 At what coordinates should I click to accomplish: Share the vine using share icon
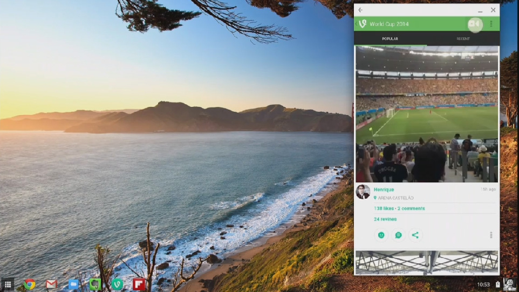click(x=415, y=235)
